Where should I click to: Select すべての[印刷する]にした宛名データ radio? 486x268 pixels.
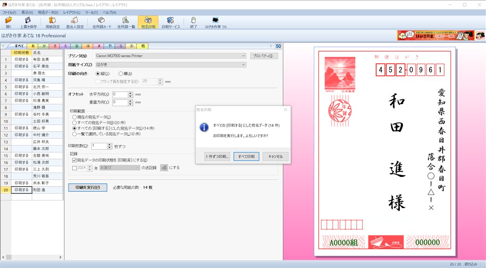[74, 128]
